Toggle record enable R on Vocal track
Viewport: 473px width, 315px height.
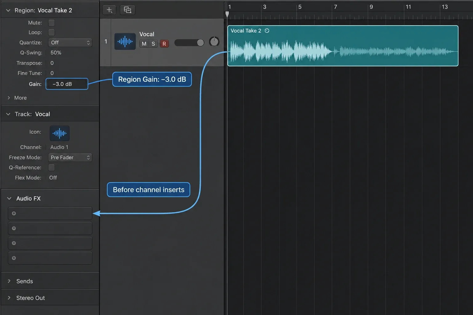164,44
